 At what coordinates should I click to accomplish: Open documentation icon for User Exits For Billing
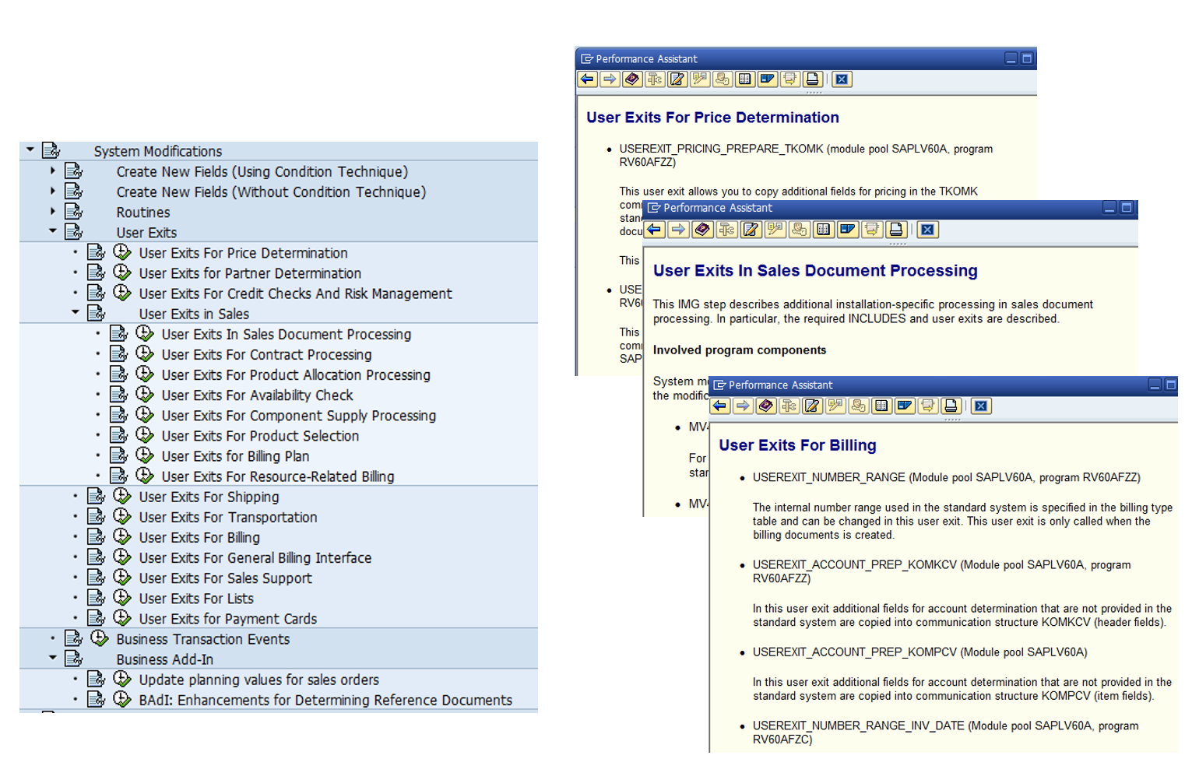pos(97,537)
